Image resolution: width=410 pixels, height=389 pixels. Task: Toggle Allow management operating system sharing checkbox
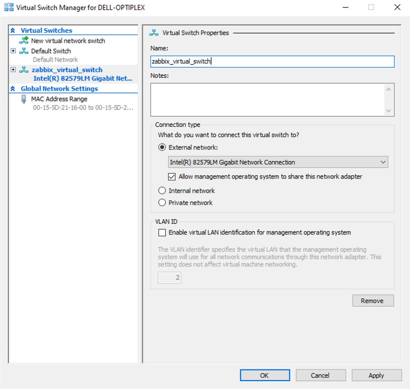point(172,177)
